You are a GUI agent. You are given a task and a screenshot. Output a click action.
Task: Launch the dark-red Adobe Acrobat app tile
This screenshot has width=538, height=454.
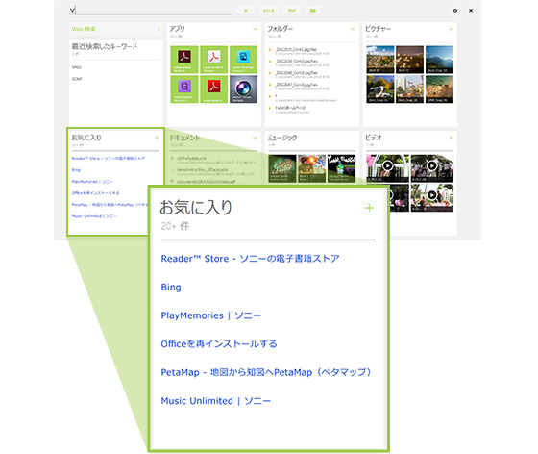point(184,60)
